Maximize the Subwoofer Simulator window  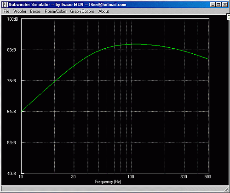pyautogui.click(x=218, y=5)
